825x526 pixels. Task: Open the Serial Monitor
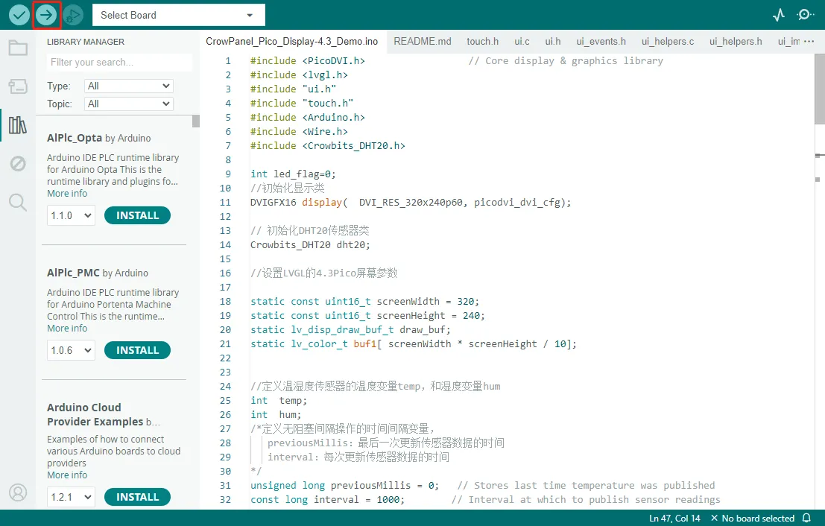click(805, 15)
